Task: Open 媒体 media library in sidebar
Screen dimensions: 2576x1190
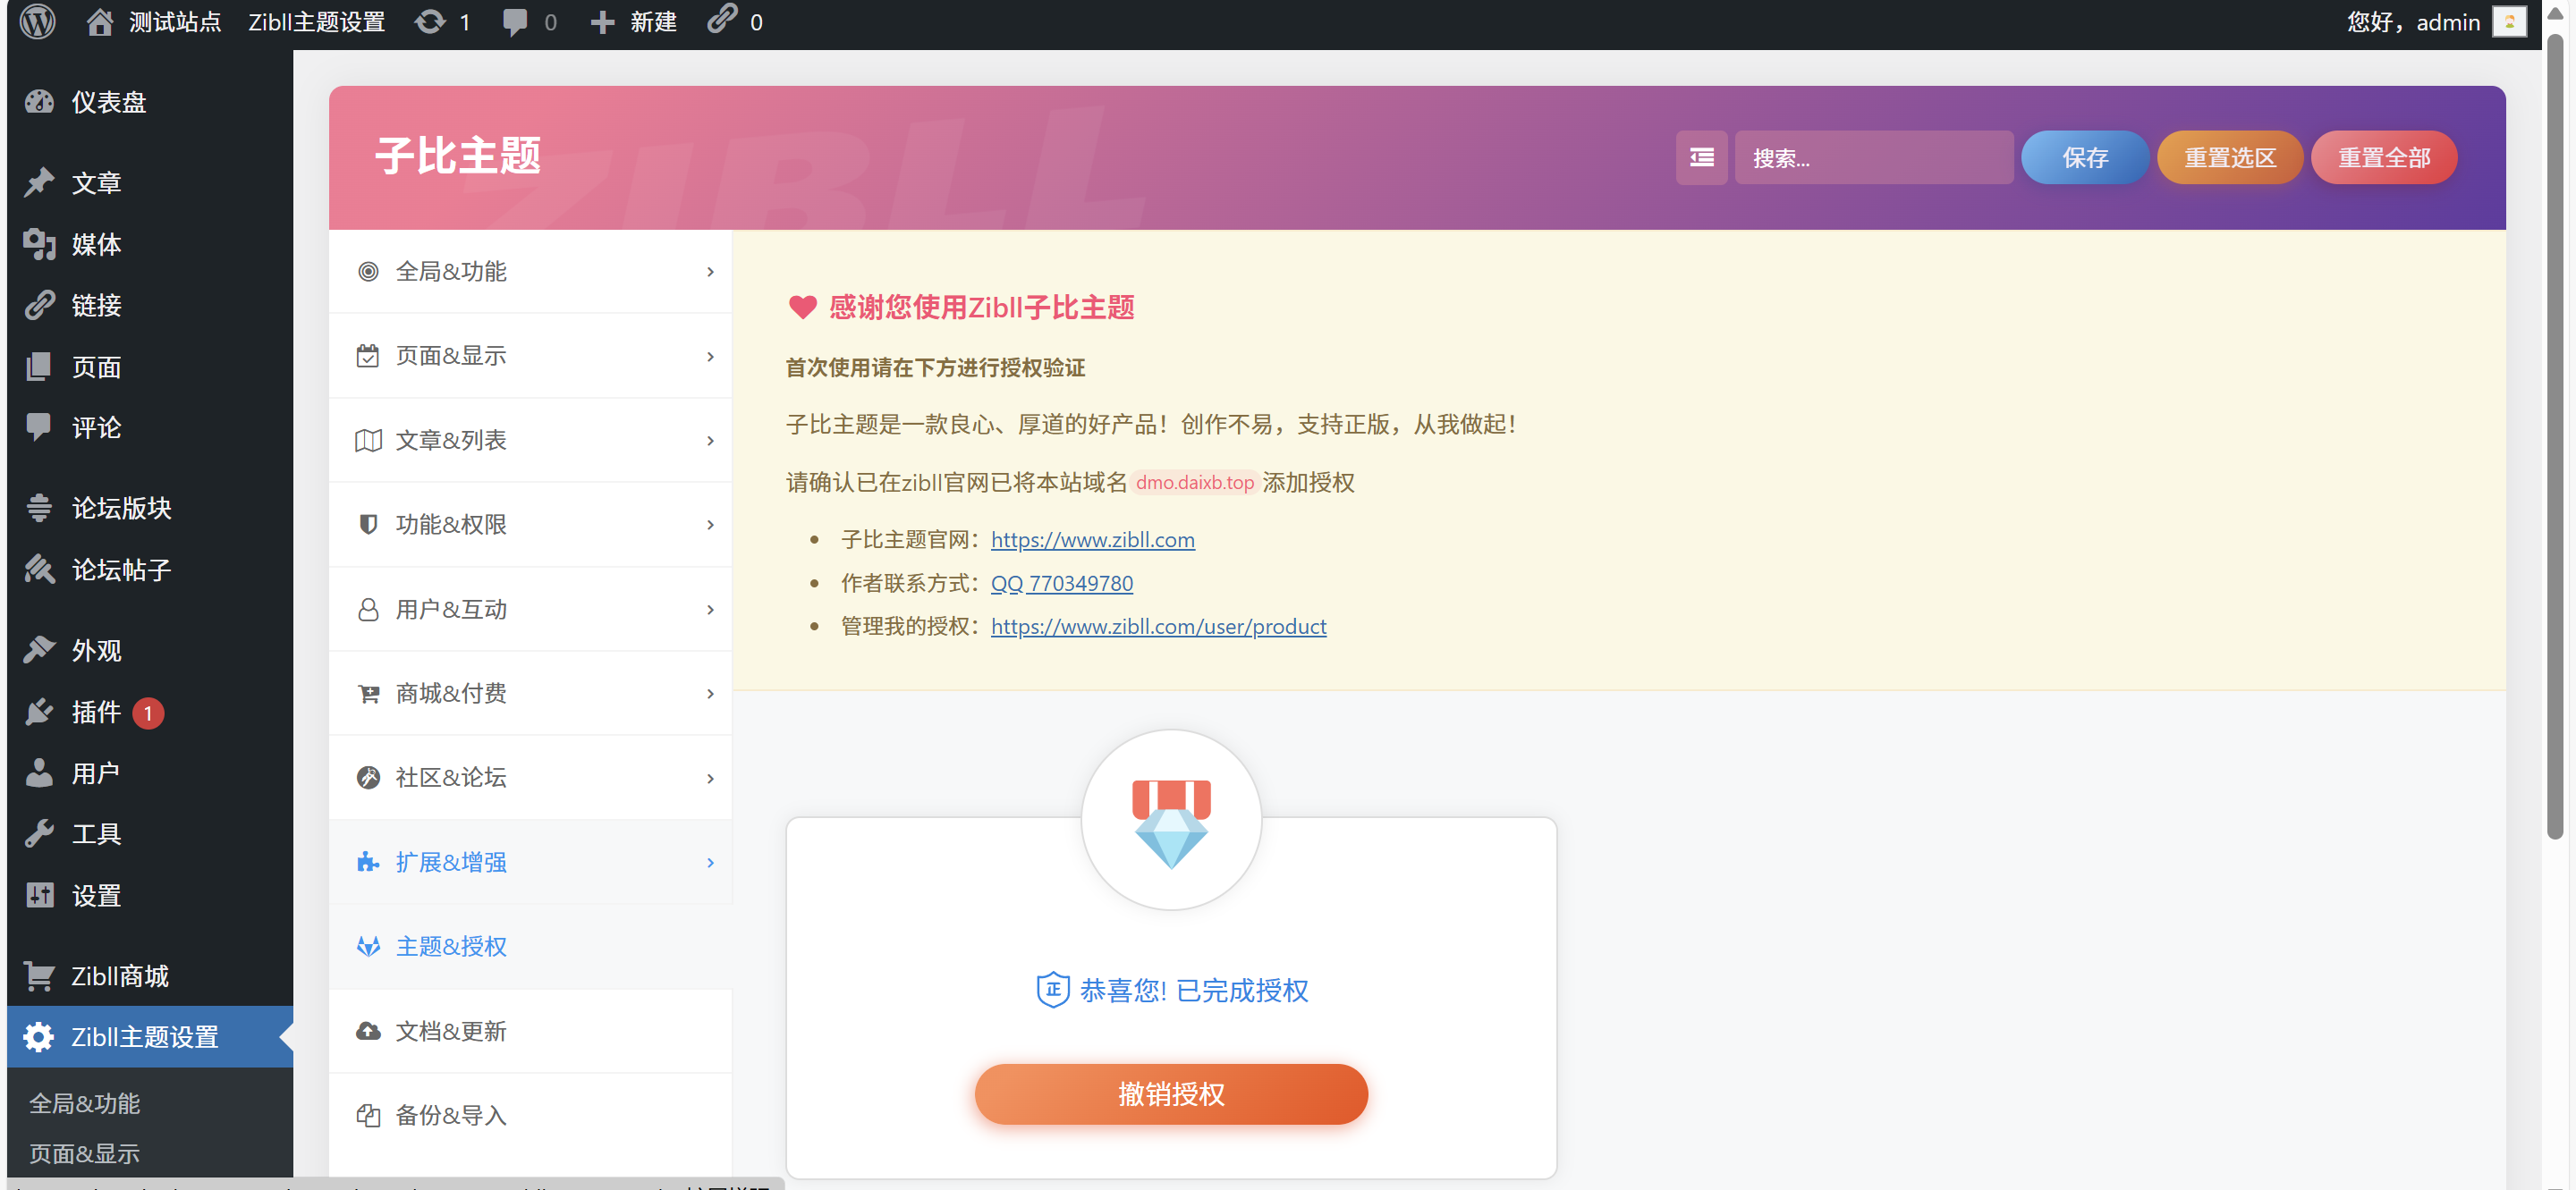Action: click(x=96, y=245)
